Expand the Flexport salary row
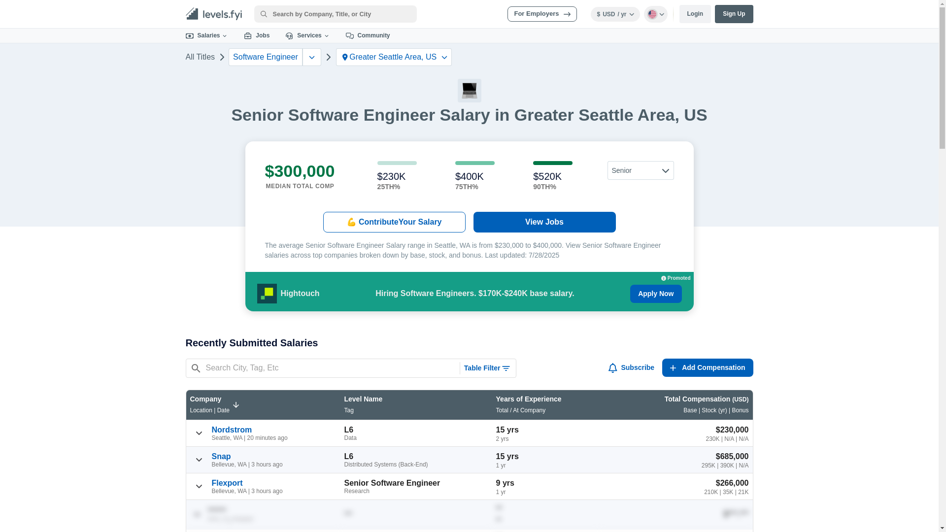Viewport: 946px width, 532px height. click(x=199, y=486)
